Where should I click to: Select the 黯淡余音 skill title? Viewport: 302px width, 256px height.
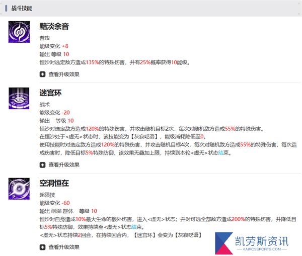(54, 26)
